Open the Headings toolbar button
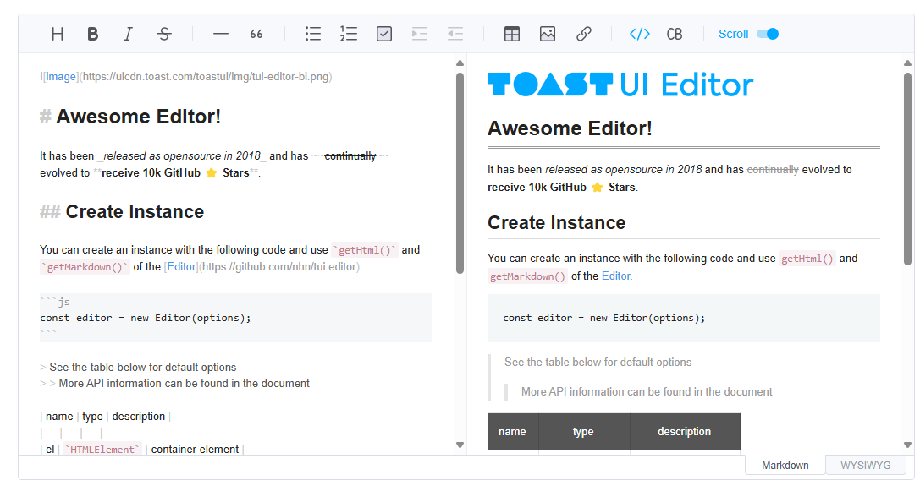Screen dimensions: 920x491 point(57,34)
